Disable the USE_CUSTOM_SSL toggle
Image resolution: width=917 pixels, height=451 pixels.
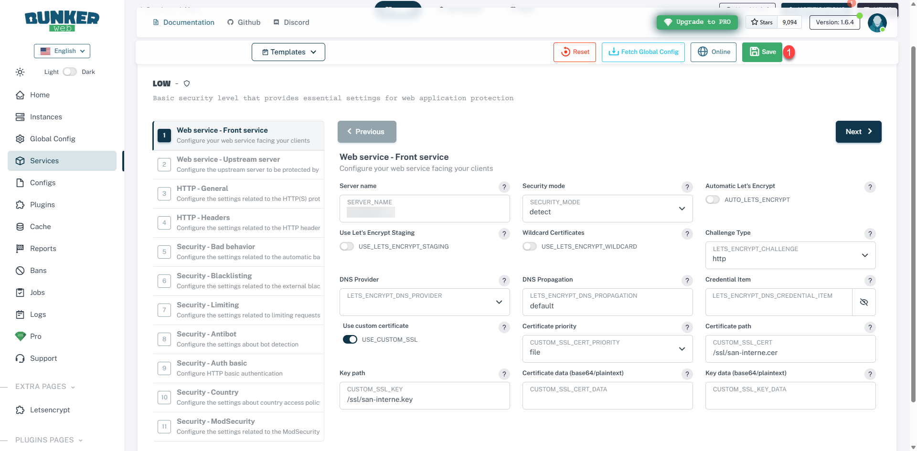[350, 340]
